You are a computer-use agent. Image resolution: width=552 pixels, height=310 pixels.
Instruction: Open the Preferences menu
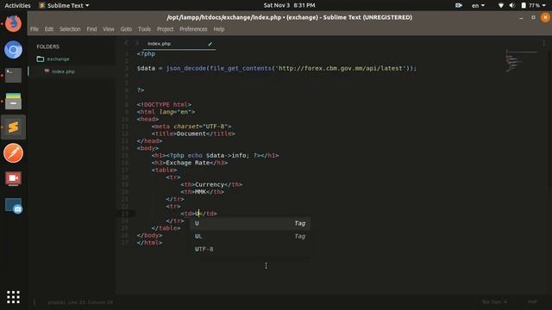193,29
